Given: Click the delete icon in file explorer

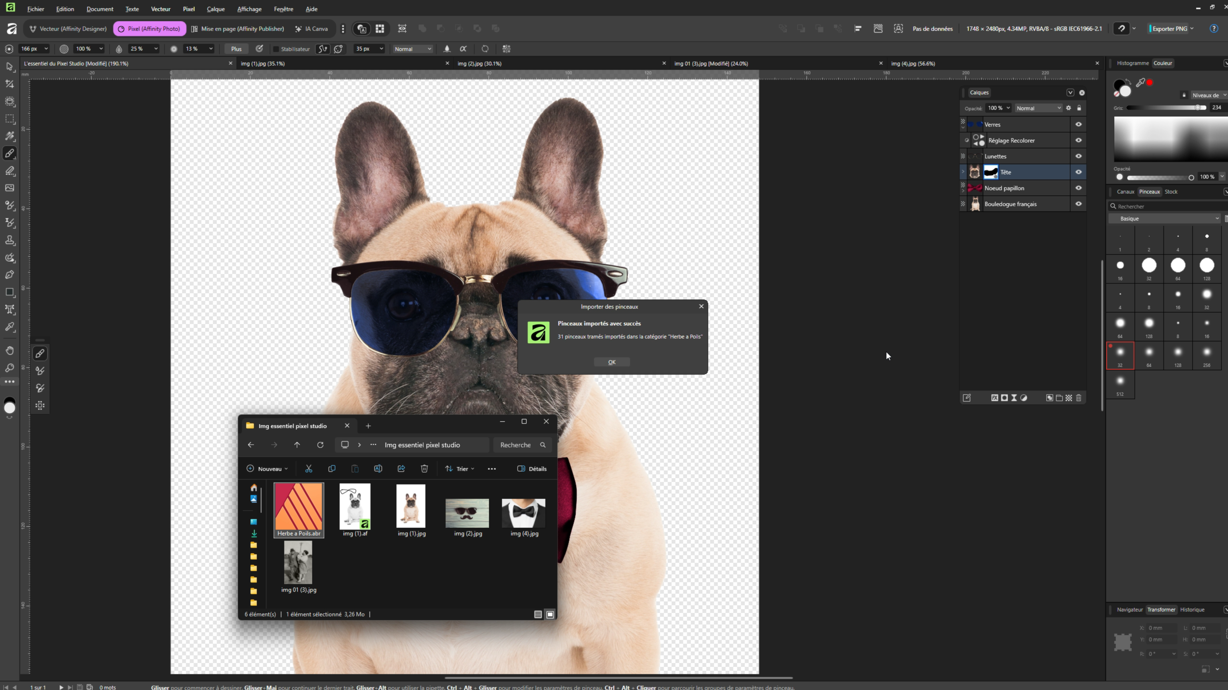Looking at the screenshot, I should [x=424, y=469].
